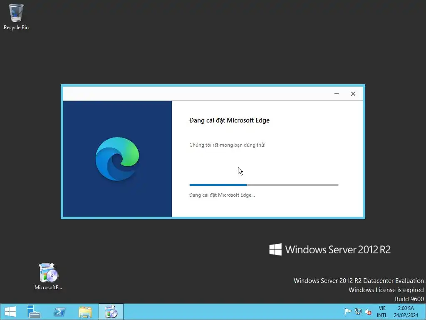
Task: Click the Edge installation progress bar
Action: pyautogui.click(x=264, y=185)
